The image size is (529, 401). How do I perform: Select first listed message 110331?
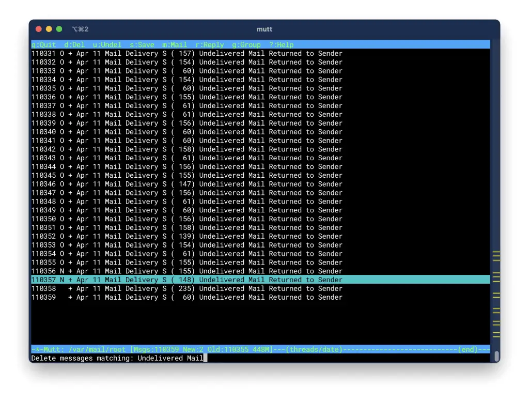(x=186, y=53)
